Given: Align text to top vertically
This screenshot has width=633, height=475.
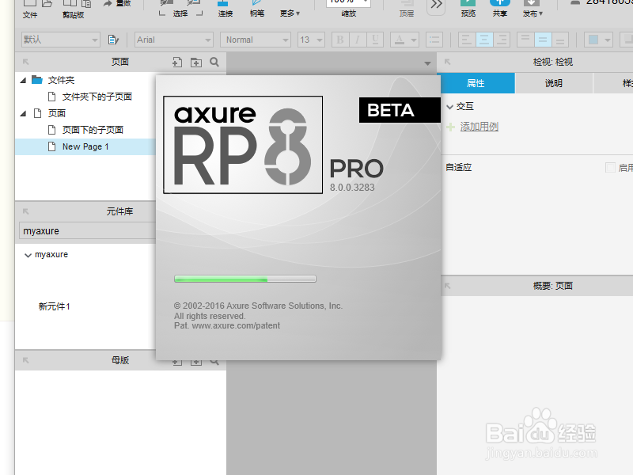Looking at the screenshot, I should (525, 40).
